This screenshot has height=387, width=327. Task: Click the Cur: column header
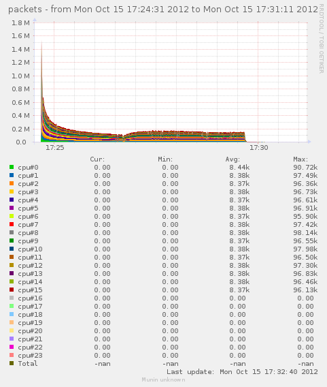pos(97,159)
